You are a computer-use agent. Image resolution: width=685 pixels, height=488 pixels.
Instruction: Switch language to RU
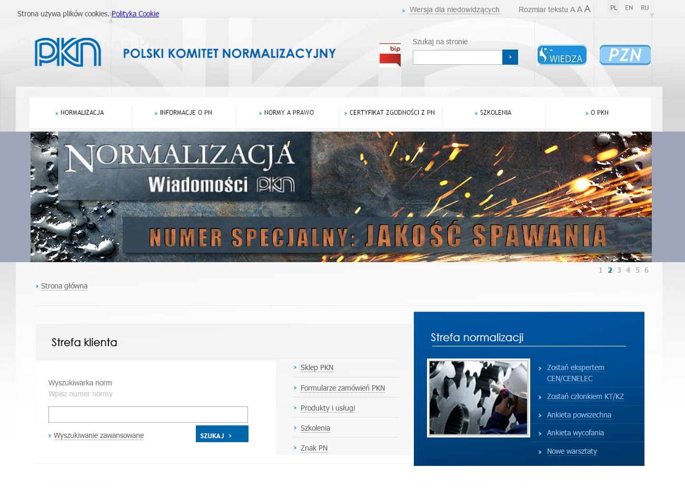pyautogui.click(x=645, y=8)
